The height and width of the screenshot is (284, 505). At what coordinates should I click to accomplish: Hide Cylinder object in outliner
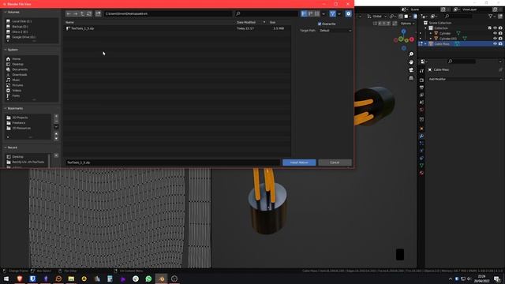pyautogui.click(x=495, y=33)
